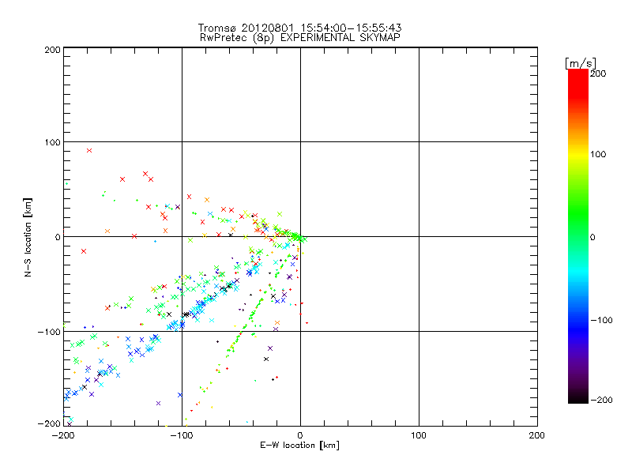Click the colorbar label '-200'
The width and height of the screenshot is (632, 474).
pos(601,400)
